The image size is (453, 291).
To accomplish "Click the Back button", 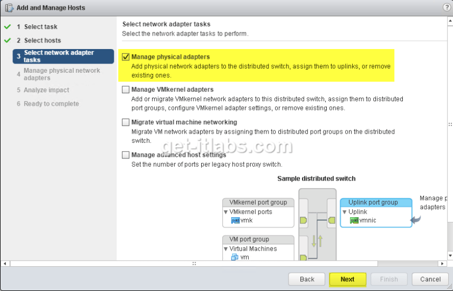I will point(307,279).
